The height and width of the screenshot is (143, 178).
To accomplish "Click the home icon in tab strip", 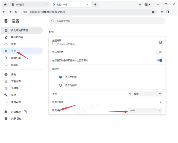I will (5, 4).
